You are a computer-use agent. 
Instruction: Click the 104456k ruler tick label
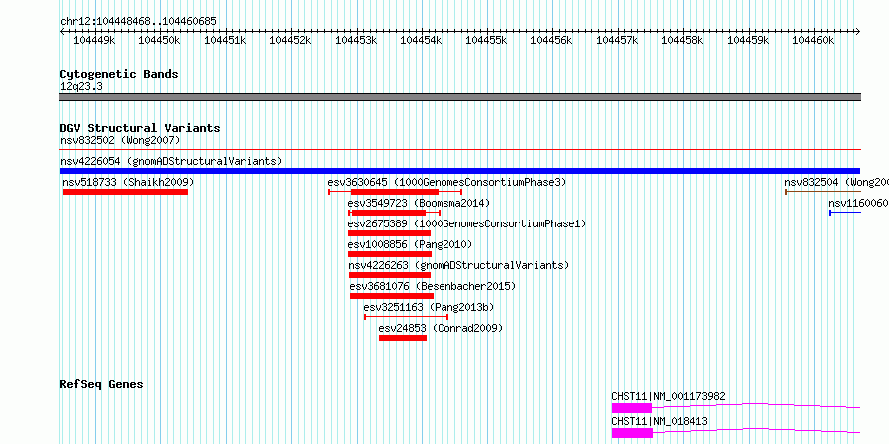click(551, 40)
